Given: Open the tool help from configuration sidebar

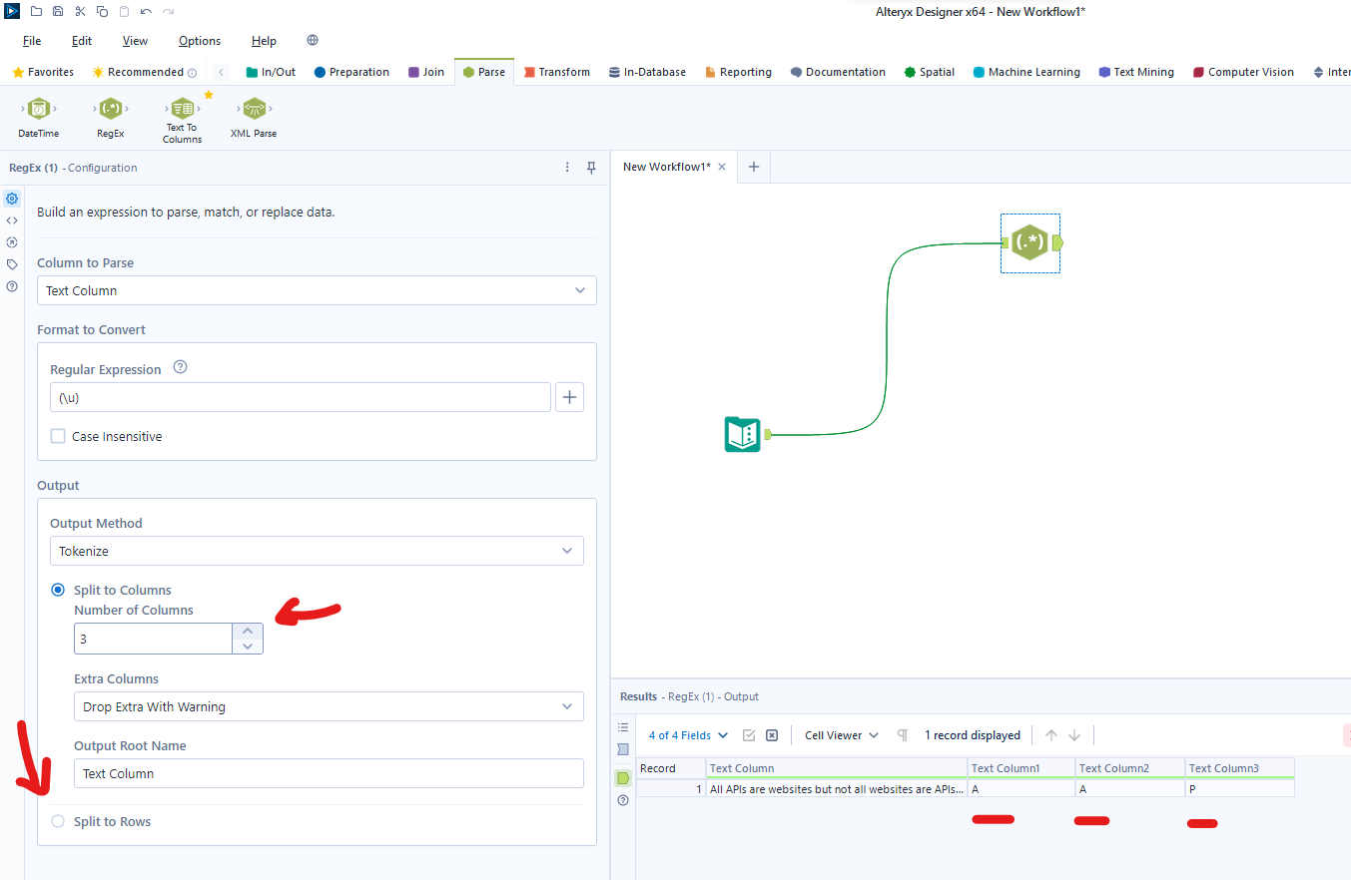Looking at the screenshot, I should [x=12, y=286].
